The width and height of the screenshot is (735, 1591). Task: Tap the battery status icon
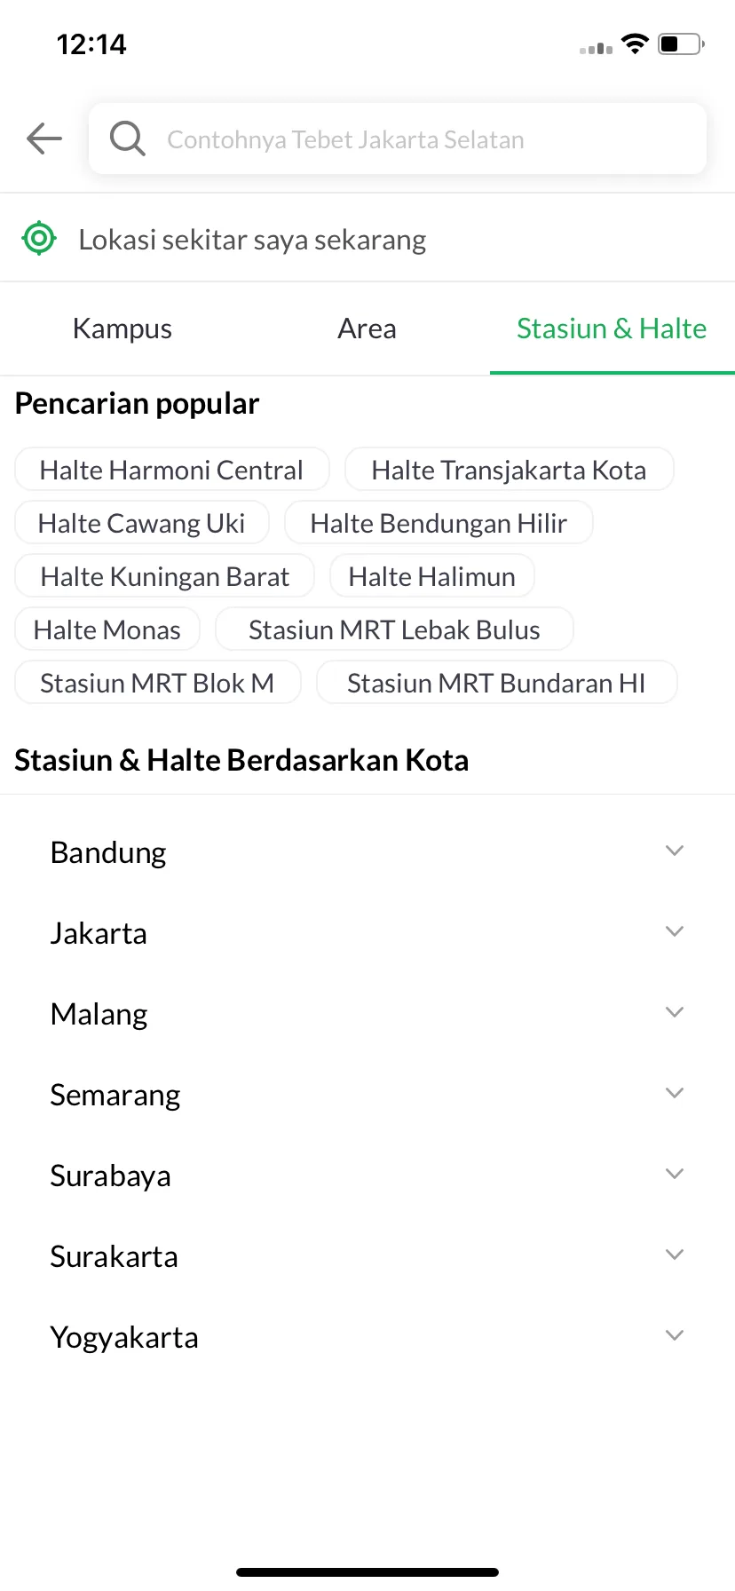681,44
